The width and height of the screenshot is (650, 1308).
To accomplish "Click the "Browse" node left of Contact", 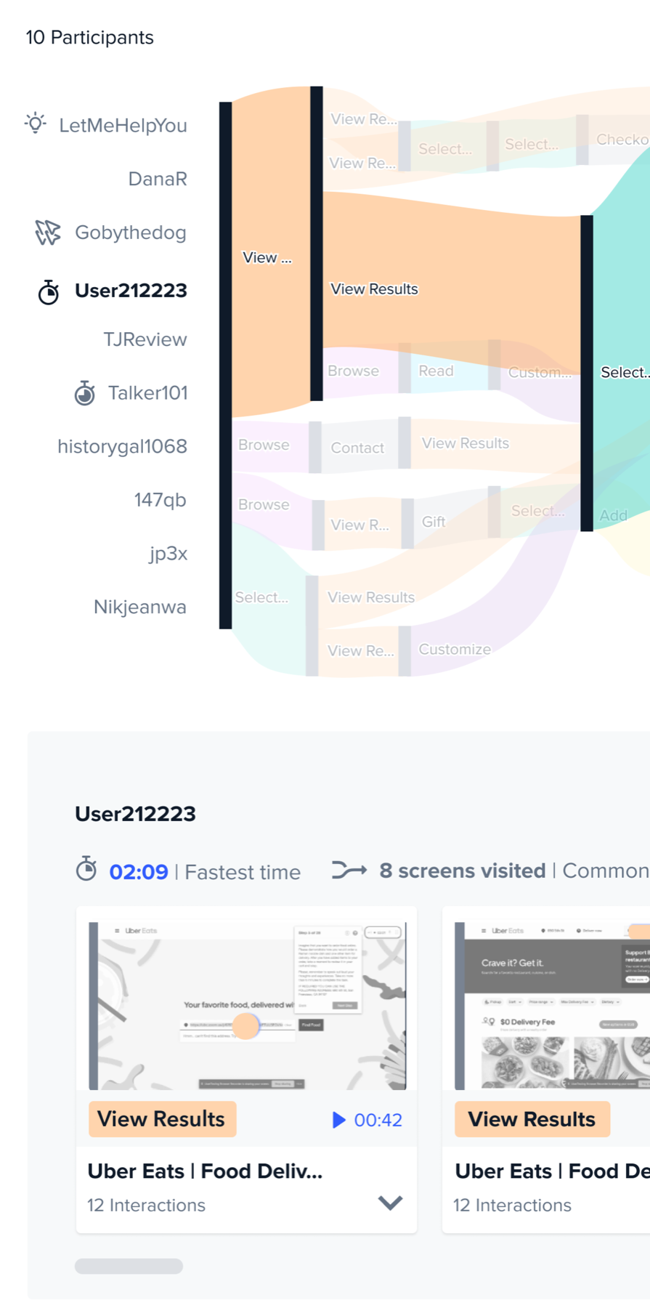I will (x=264, y=445).
